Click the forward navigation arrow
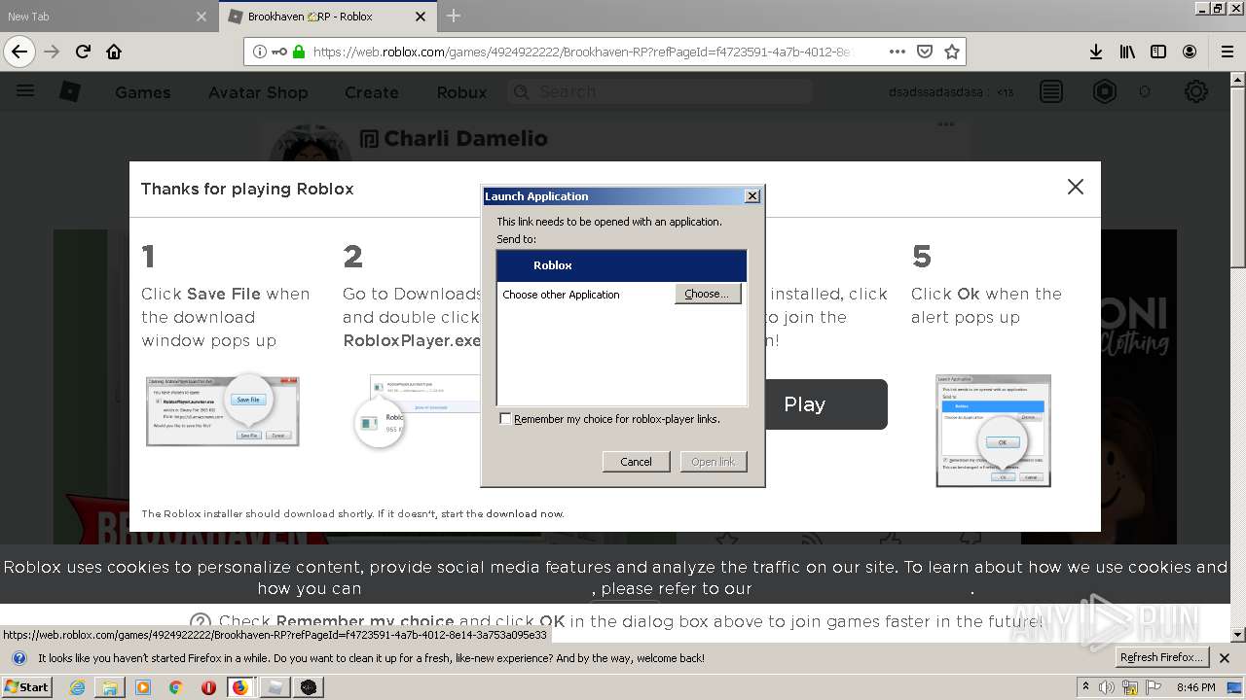 pyautogui.click(x=52, y=52)
